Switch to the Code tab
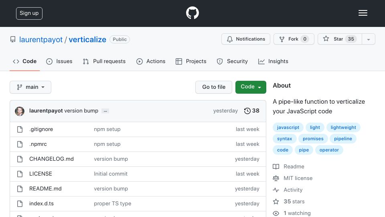Screen dimensions: 385x217 click(24, 61)
